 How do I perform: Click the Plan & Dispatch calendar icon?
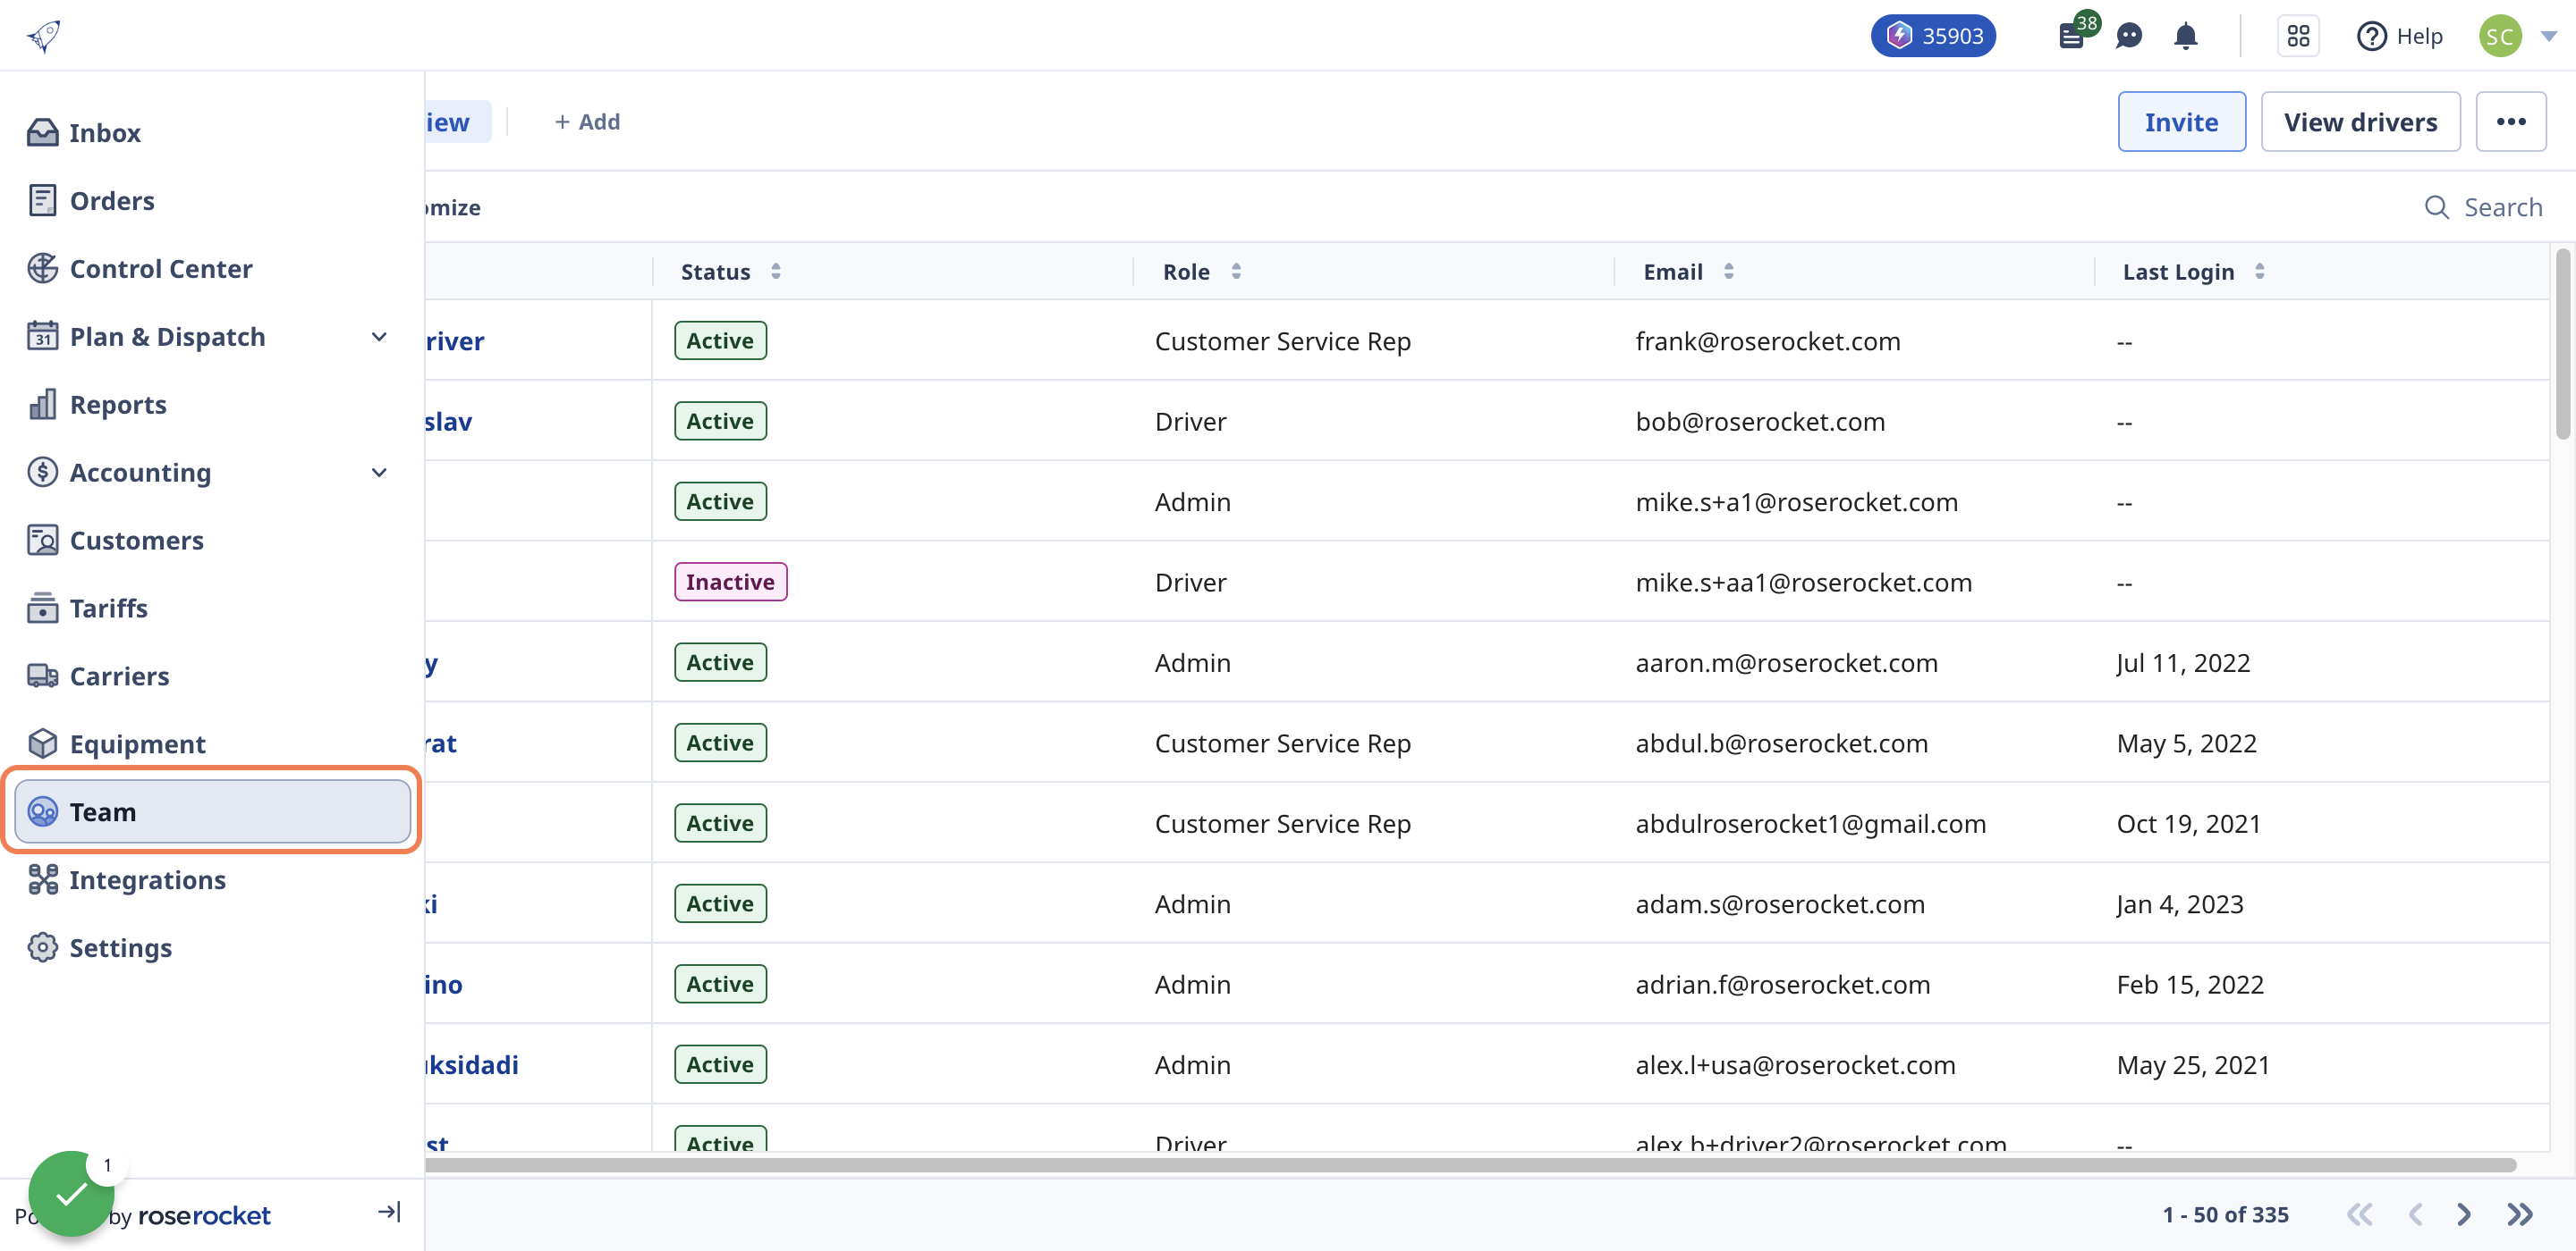[x=42, y=337]
